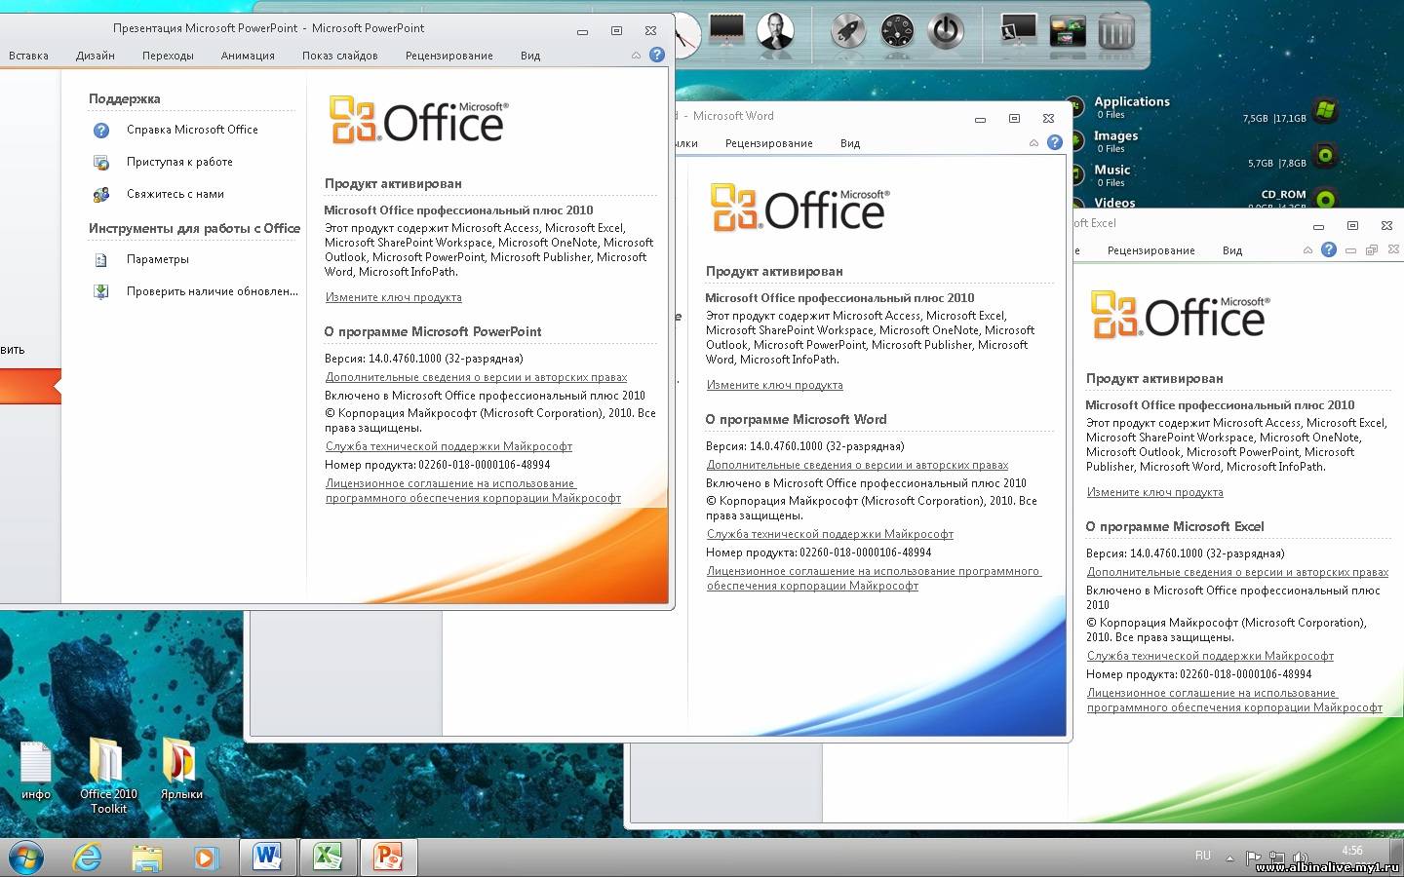
Task: Click Измените ключ продукта link in Excel
Action: coord(1155,492)
